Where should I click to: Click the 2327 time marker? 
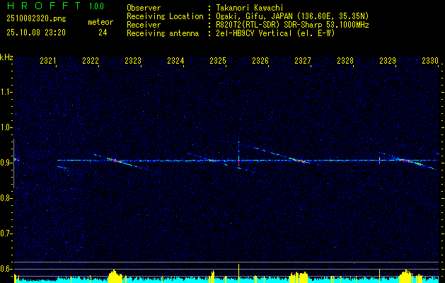[x=303, y=60]
